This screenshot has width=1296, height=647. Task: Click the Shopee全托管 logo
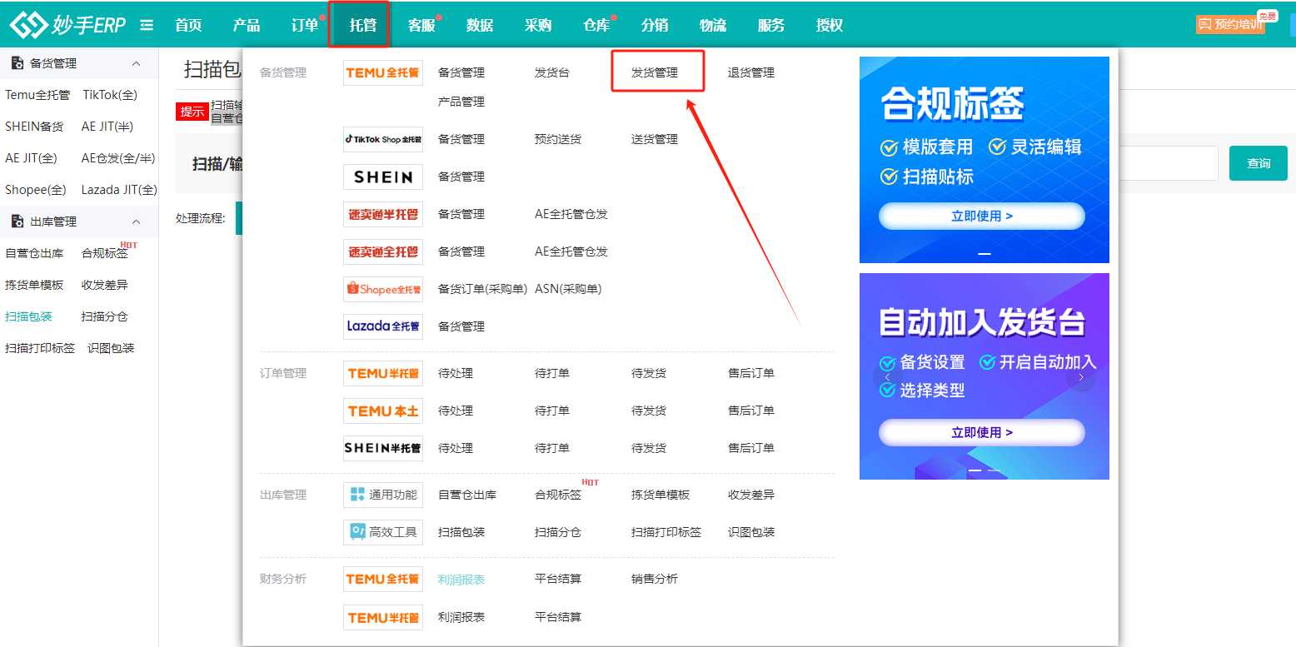click(383, 289)
